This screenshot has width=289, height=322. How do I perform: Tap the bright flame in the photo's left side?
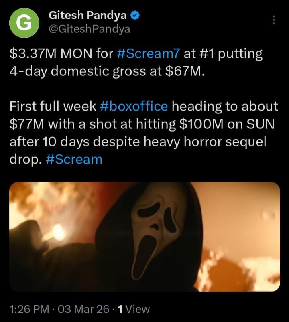(57, 232)
